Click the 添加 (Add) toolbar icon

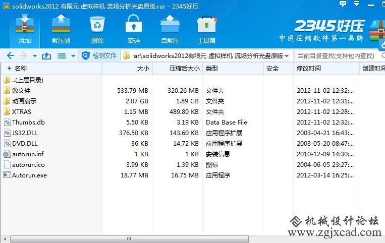25,29
